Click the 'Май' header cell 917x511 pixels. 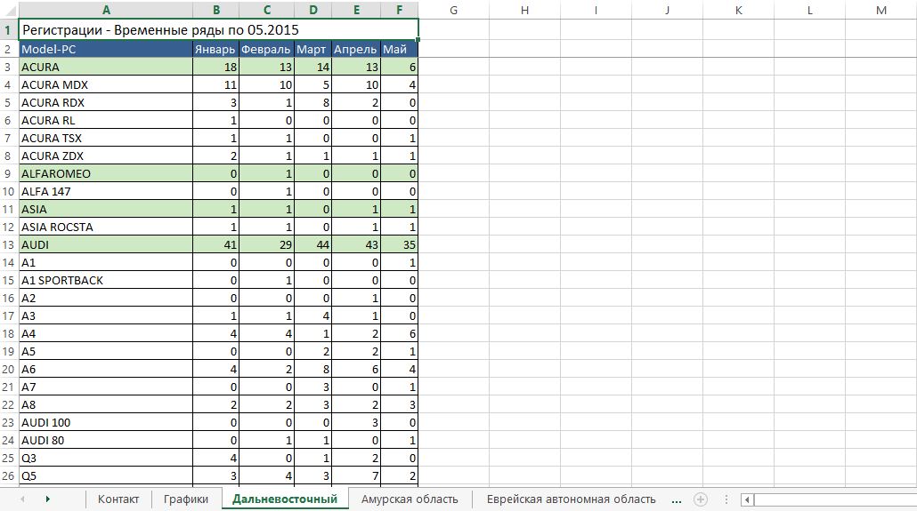click(x=400, y=50)
